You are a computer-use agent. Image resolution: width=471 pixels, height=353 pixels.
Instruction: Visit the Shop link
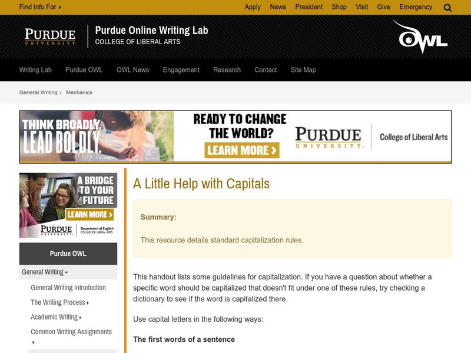(339, 7)
